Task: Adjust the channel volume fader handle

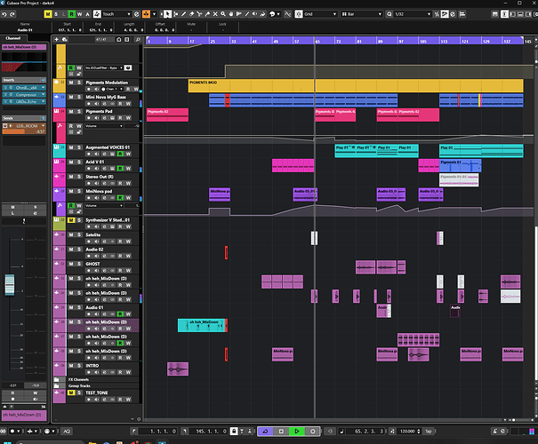Action: pos(10,285)
